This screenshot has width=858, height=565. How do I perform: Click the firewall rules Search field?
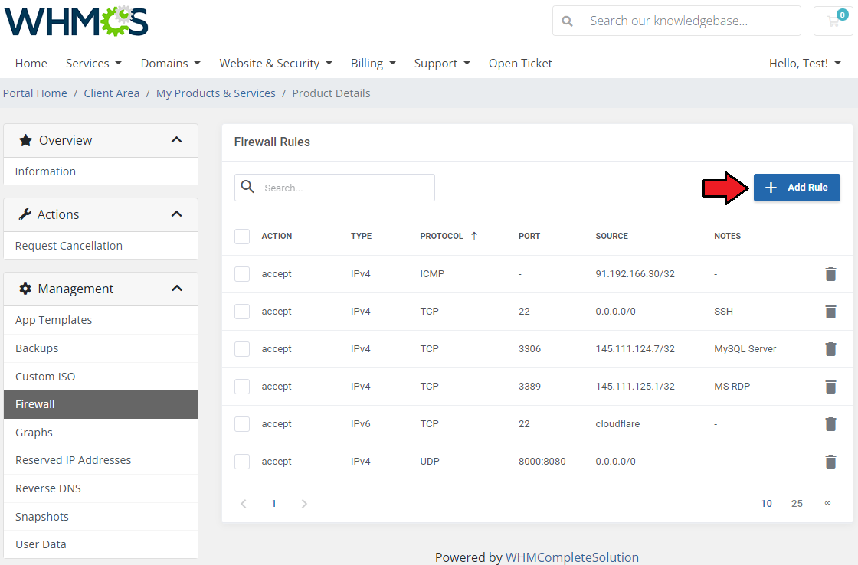[334, 188]
